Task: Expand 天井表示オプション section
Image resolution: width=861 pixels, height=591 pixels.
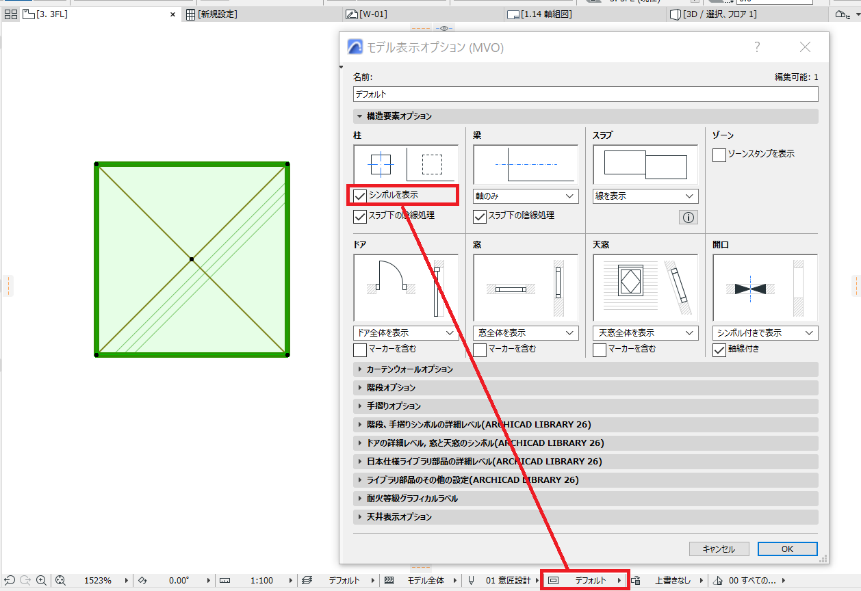Action: tap(585, 517)
